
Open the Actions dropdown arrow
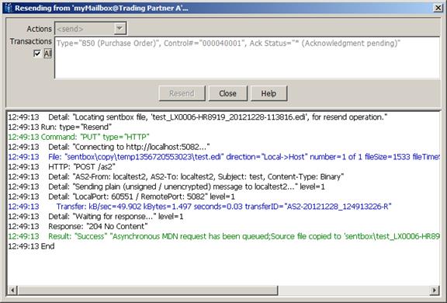click(x=120, y=28)
